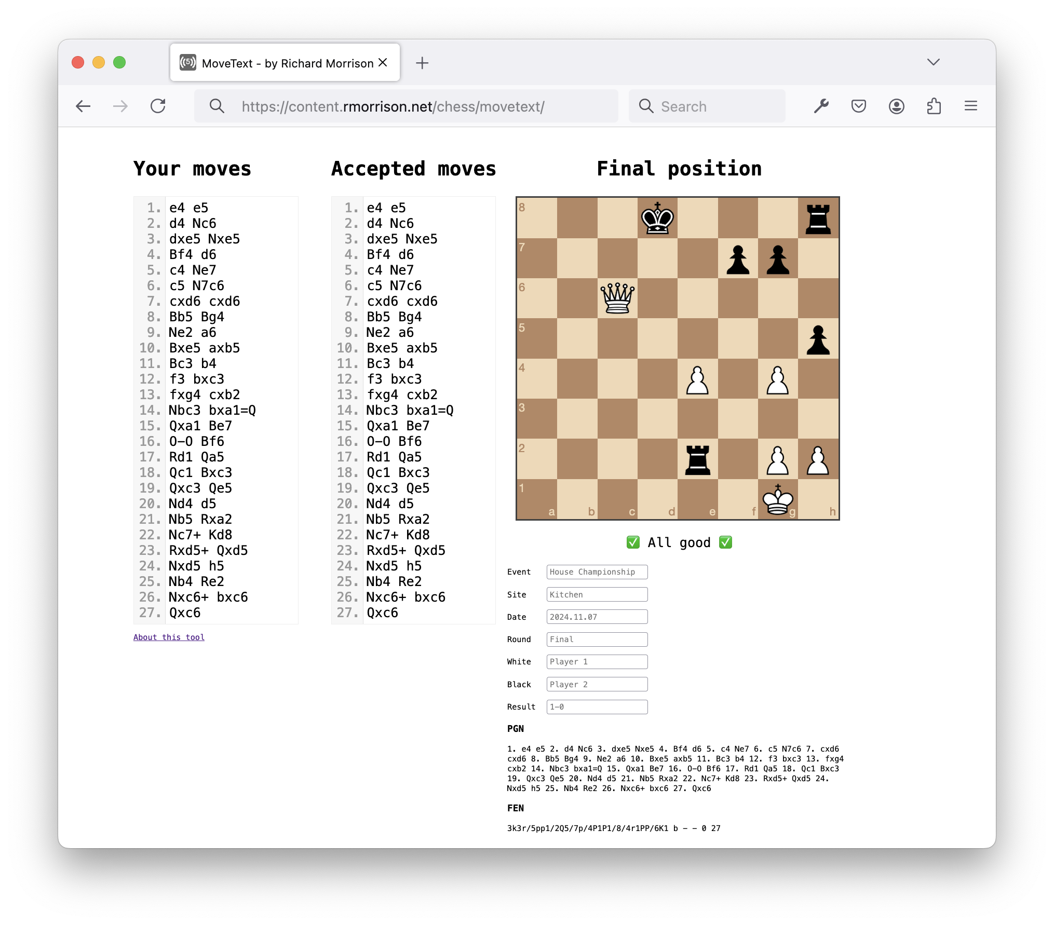The width and height of the screenshot is (1054, 925).
Task: Reload the current page
Action: point(158,106)
